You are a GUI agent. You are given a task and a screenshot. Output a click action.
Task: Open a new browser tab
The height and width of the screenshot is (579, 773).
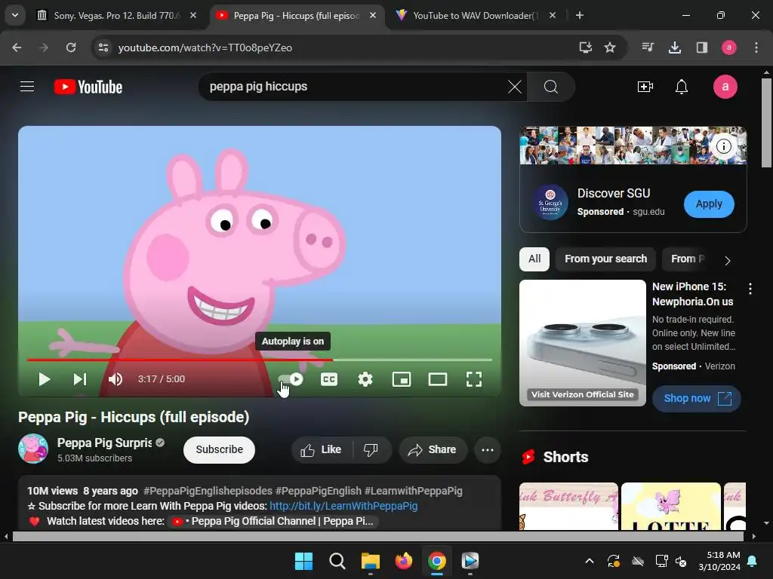[x=580, y=16]
